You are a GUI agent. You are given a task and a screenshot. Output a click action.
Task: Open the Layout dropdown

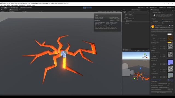170,8
